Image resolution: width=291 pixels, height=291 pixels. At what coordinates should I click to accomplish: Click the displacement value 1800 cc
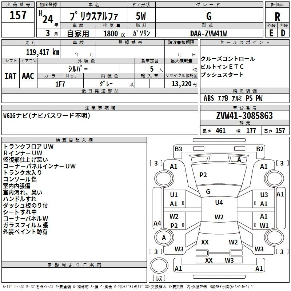[114, 33]
